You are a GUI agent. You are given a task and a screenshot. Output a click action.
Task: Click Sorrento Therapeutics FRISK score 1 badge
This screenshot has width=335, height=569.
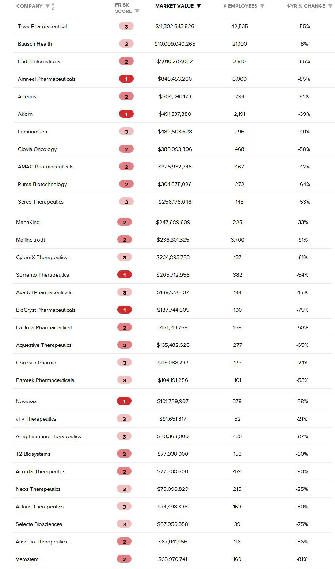coord(125,275)
